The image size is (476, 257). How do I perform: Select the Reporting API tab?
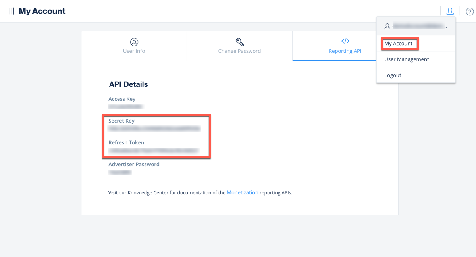point(345,51)
